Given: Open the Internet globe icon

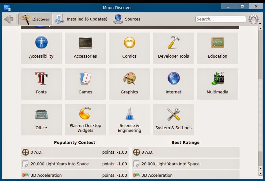Looking at the screenshot, I should coord(174,78).
